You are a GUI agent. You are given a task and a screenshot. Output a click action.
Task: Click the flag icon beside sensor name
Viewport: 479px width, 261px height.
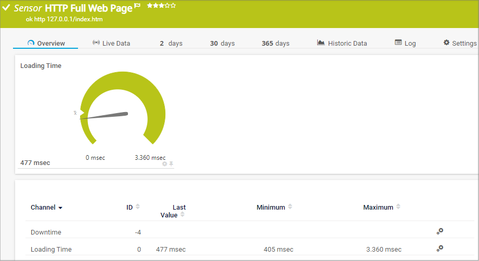[x=138, y=6]
